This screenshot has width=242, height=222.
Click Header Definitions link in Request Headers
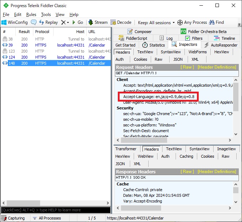point(217,67)
